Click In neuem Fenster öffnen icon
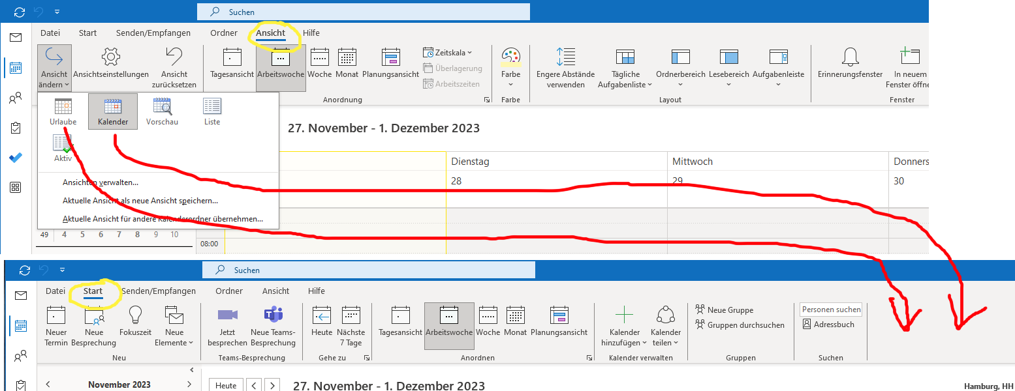Viewport: 1015px width, 391px height. [x=907, y=68]
